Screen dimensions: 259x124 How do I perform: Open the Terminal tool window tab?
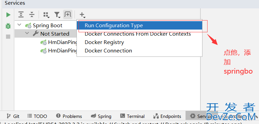132,116
